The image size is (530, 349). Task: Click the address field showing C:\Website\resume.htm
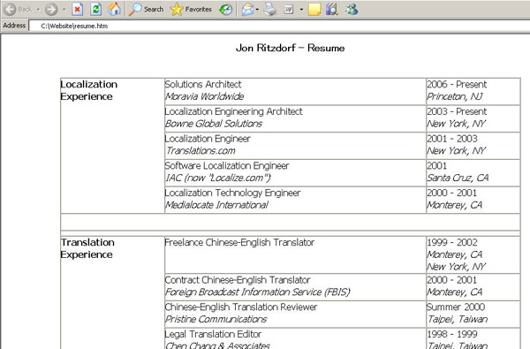[x=279, y=26]
